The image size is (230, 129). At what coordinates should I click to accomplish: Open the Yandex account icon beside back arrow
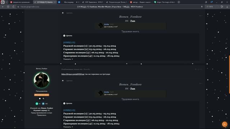(x=8, y=7)
